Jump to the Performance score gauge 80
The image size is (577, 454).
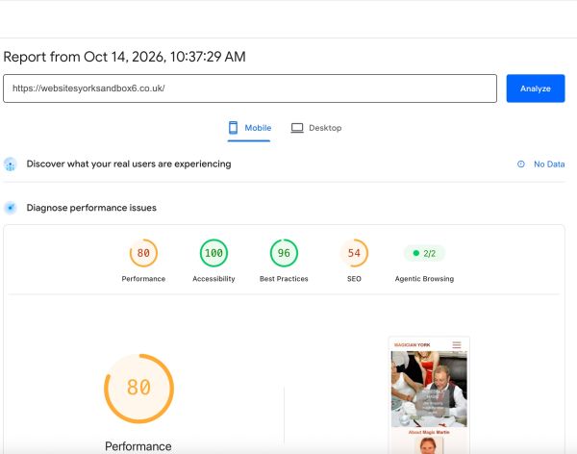click(x=143, y=253)
